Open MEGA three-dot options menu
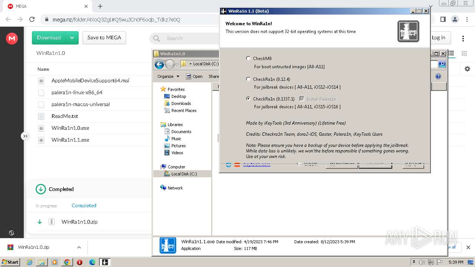 (x=463, y=38)
